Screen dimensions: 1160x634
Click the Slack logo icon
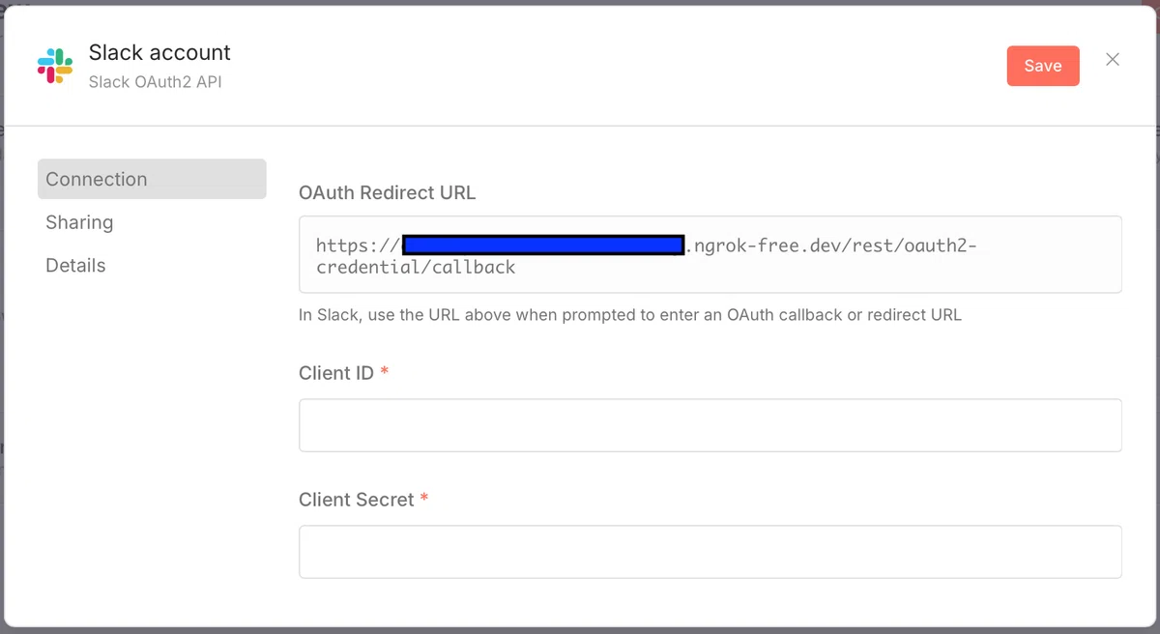coord(55,66)
